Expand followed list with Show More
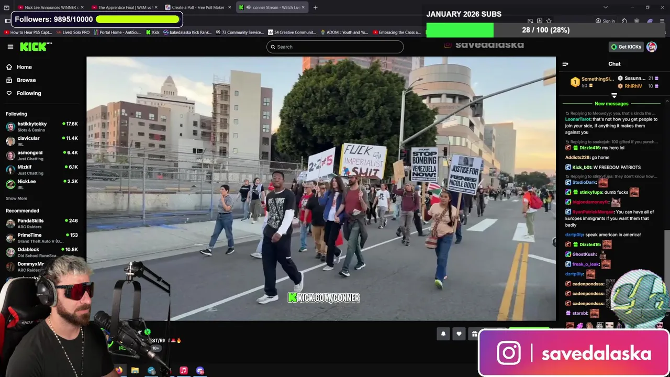670x377 pixels. 16,198
